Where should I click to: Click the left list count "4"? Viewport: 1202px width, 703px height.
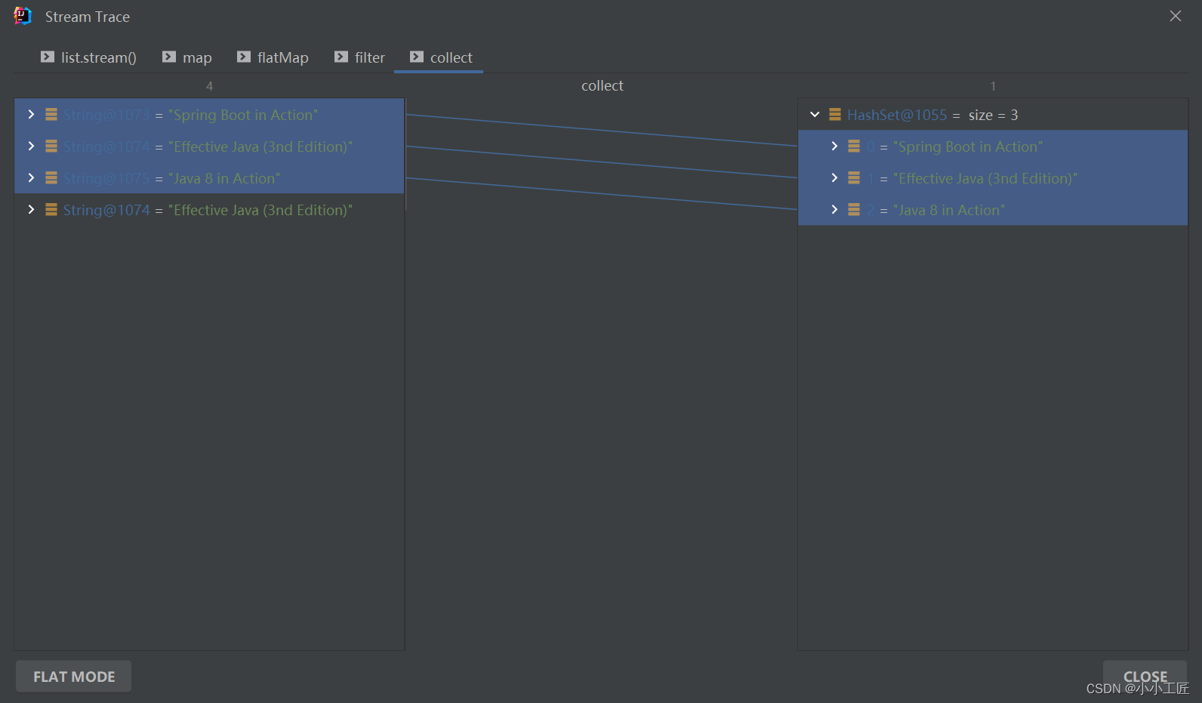(x=209, y=86)
